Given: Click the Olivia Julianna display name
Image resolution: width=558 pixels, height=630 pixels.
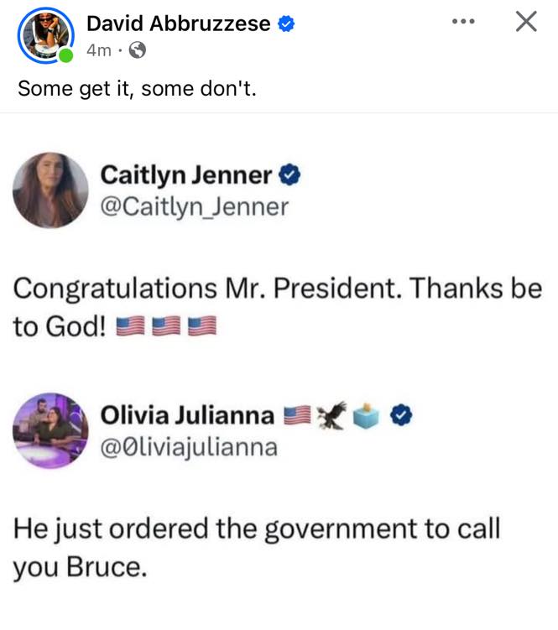Looking at the screenshot, I should coord(186,415).
